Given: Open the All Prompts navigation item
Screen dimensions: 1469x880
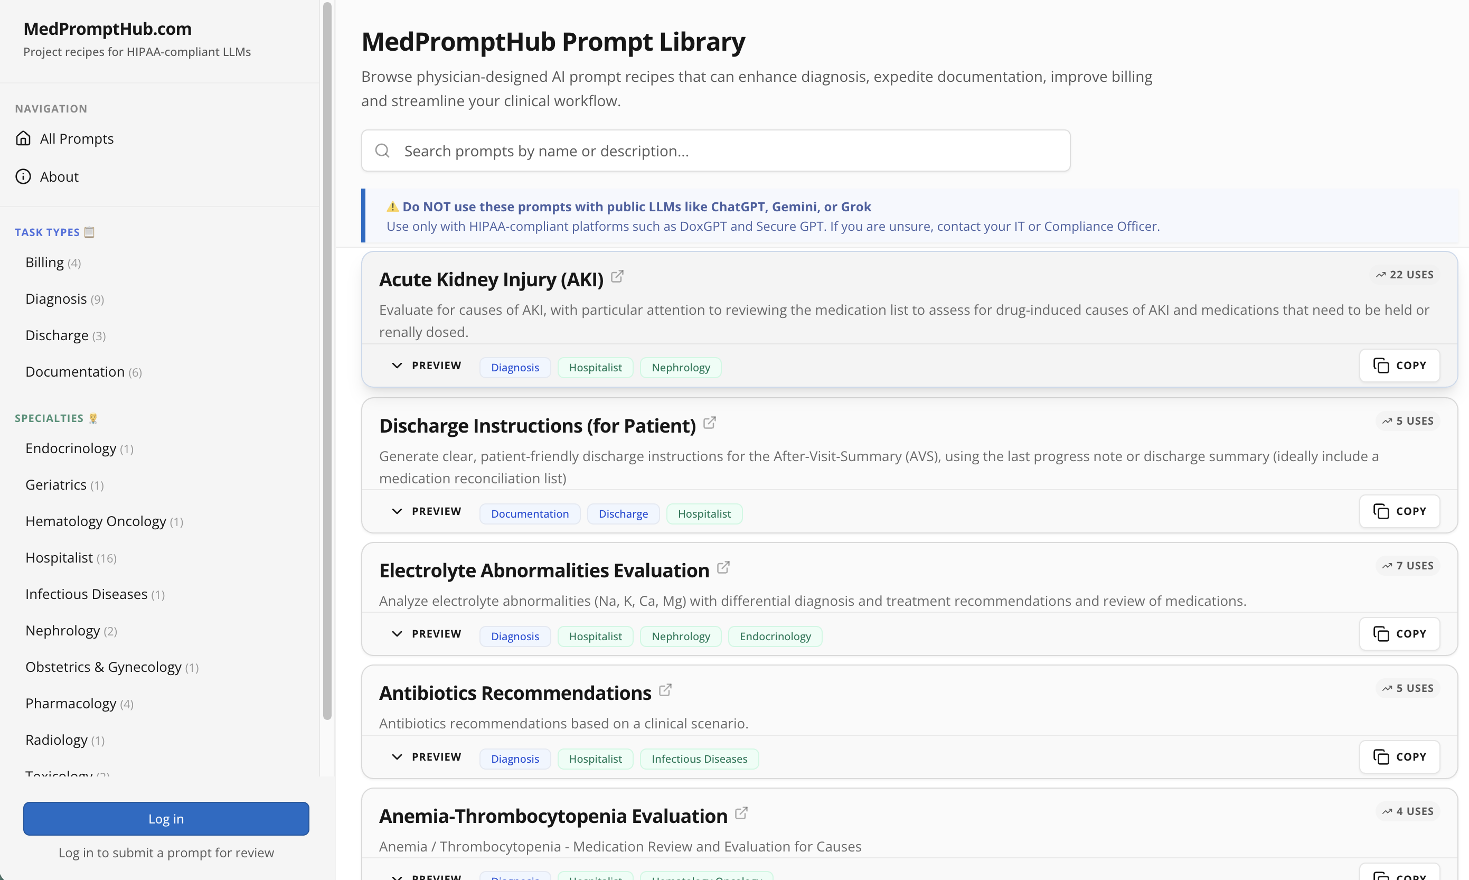Looking at the screenshot, I should point(77,137).
